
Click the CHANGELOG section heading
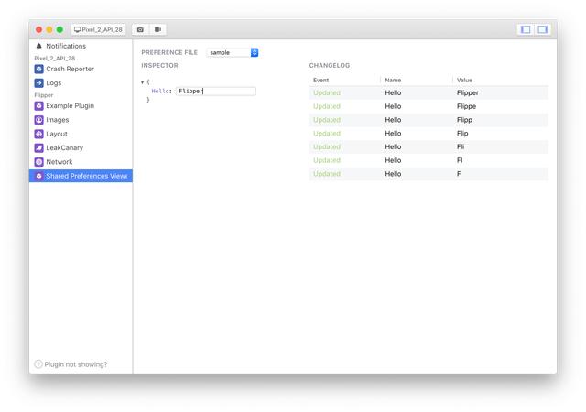tap(330, 65)
